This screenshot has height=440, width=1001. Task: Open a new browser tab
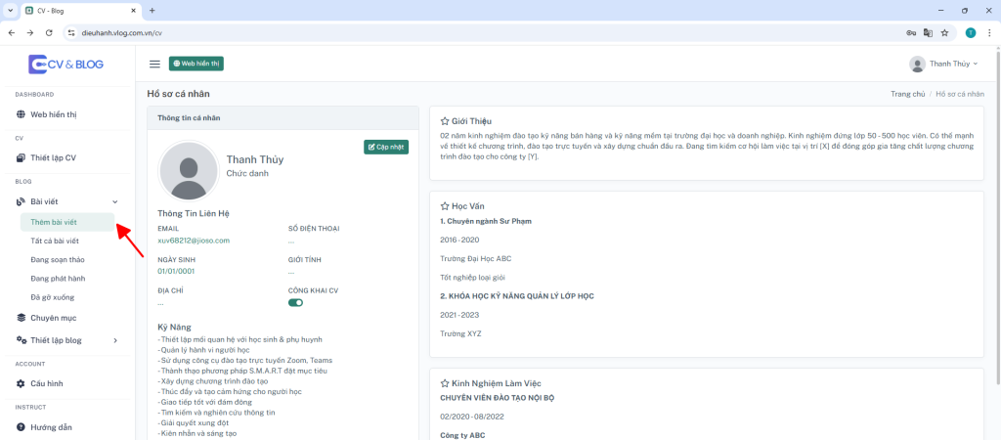[x=152, y=11]
